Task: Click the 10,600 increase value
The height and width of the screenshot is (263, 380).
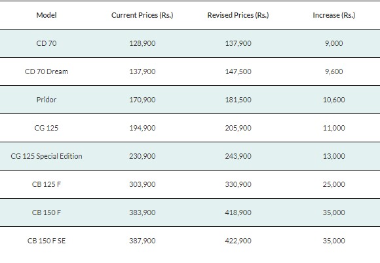Action: (334, 100)
